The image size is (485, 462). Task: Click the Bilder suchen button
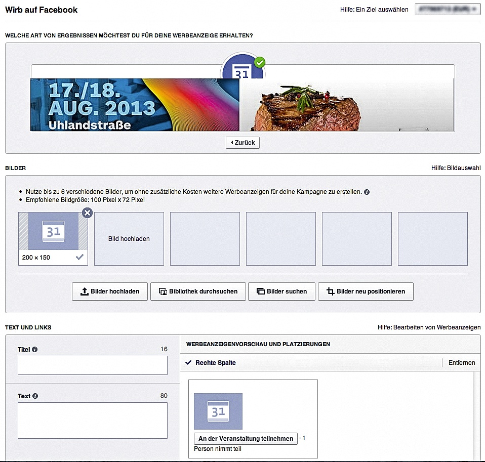tap(281, 291)
